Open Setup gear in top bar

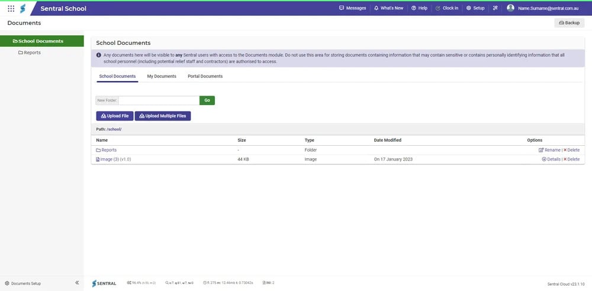(x=475, y=8)
